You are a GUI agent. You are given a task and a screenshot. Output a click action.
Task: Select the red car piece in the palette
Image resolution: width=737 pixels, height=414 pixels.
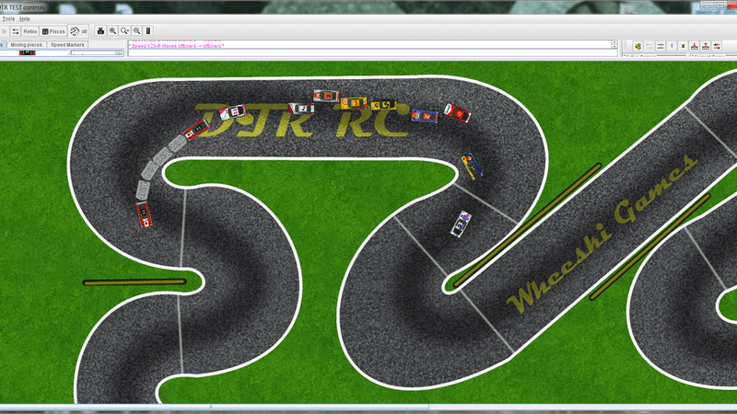click(x=28, y=53)
